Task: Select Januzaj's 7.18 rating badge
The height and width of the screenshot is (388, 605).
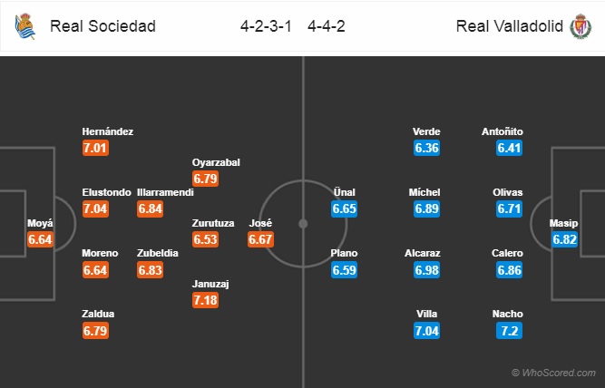Action: coord(205,300)
